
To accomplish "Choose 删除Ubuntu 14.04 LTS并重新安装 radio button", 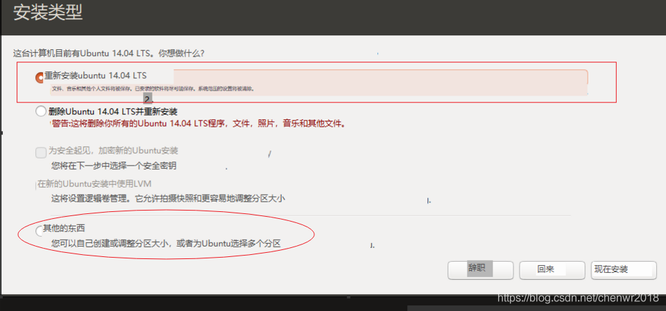I will coord(40,112).
